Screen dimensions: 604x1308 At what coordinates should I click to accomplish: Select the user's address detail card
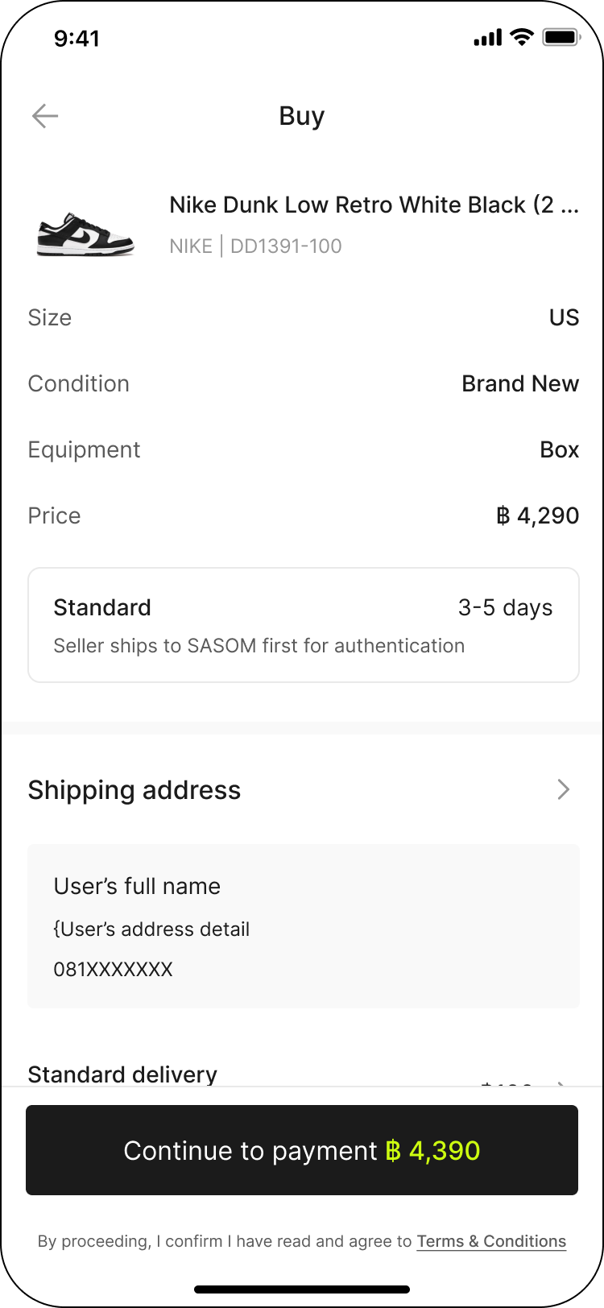303,926
